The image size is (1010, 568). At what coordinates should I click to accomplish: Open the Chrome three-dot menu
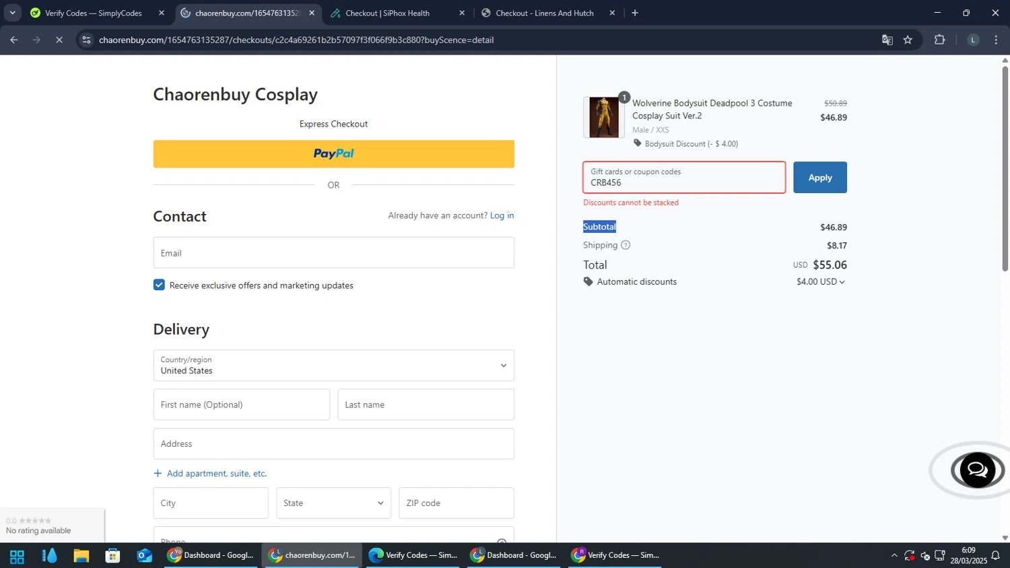click(x=996, y=40)
